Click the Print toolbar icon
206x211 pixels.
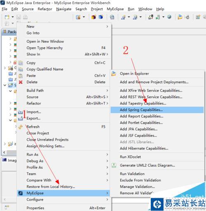coord(25,17)
